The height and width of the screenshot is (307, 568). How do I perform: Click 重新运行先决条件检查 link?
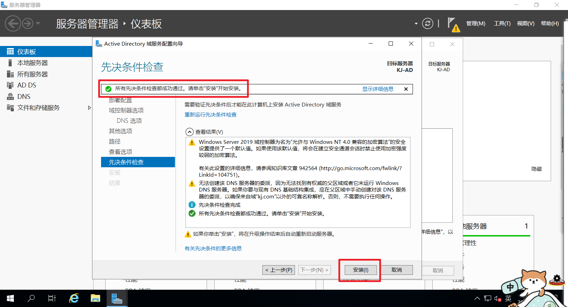pos(210,114)
